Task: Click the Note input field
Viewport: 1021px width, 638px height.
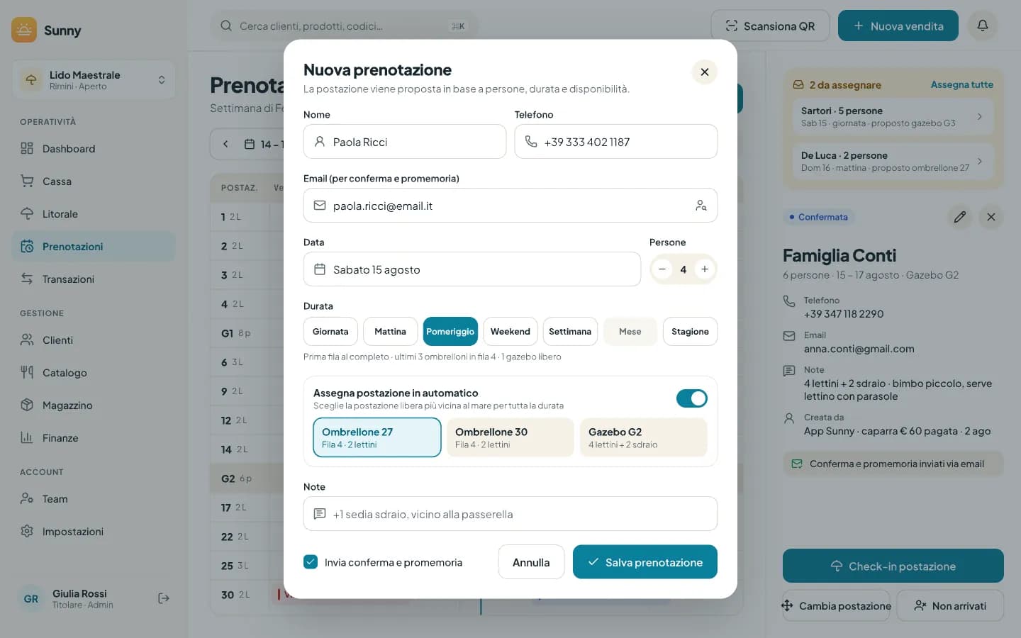Action: (x=510, y=514)
